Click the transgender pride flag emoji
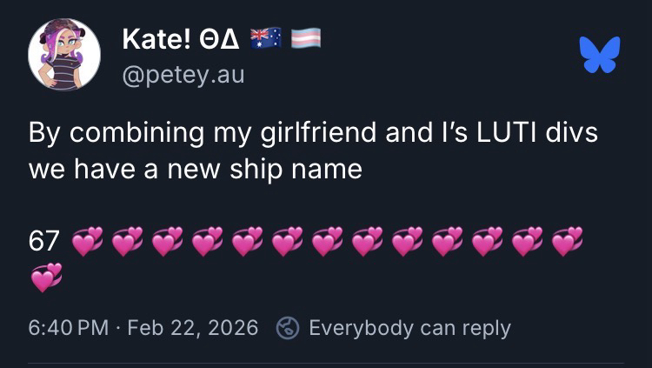Screen dimensions: 652x368 (x=305, y=38)
